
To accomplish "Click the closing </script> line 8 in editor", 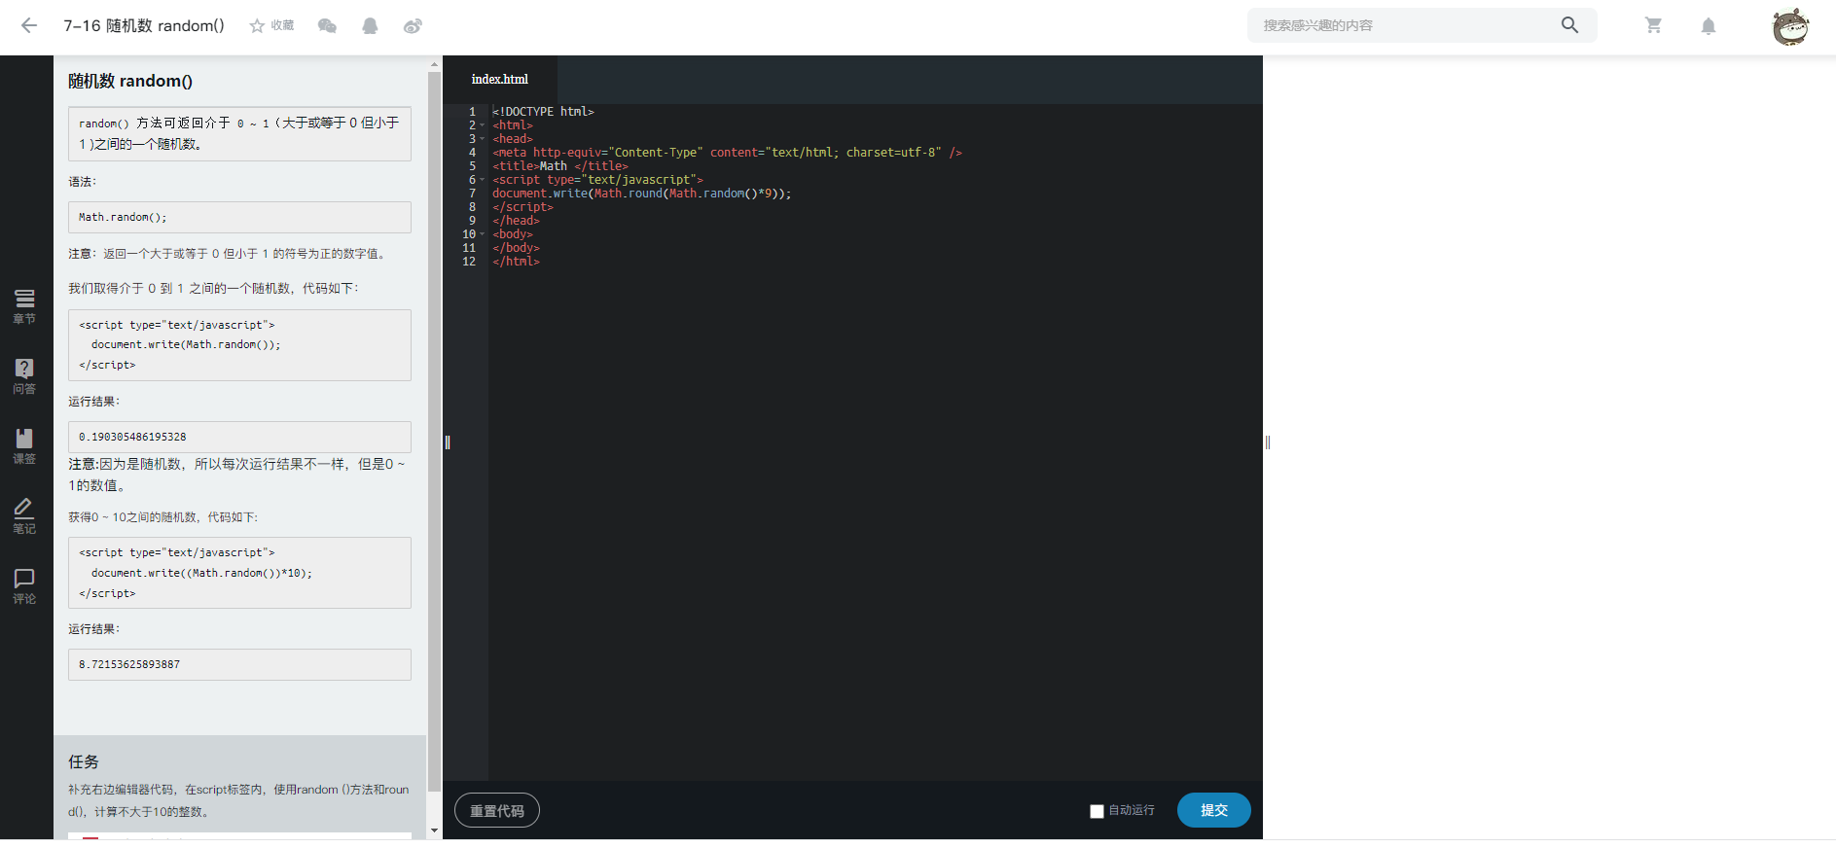I will point(522,207).
